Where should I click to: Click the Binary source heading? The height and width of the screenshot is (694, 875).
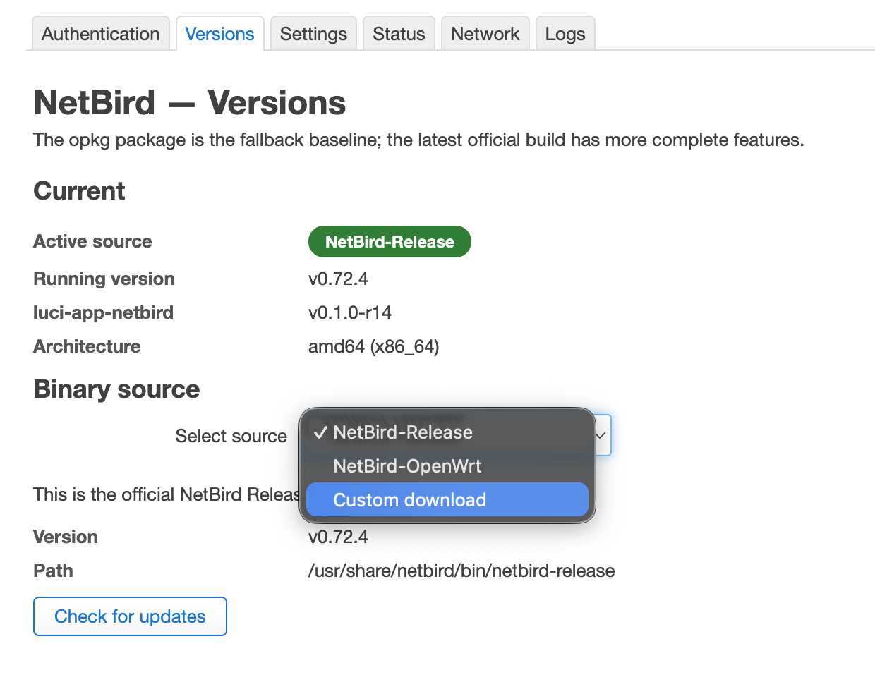(116, 389)
